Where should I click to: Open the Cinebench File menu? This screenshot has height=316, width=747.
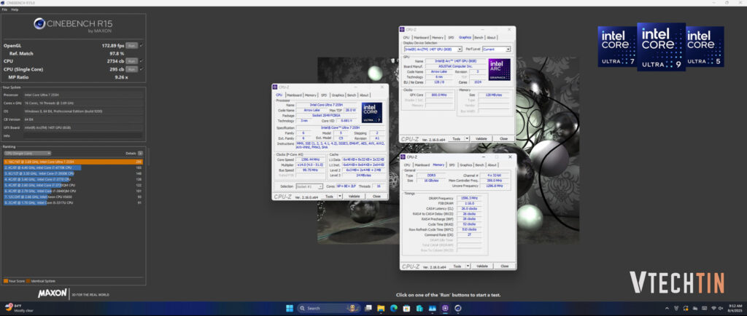pyautogui.click(x=4, y=9)
